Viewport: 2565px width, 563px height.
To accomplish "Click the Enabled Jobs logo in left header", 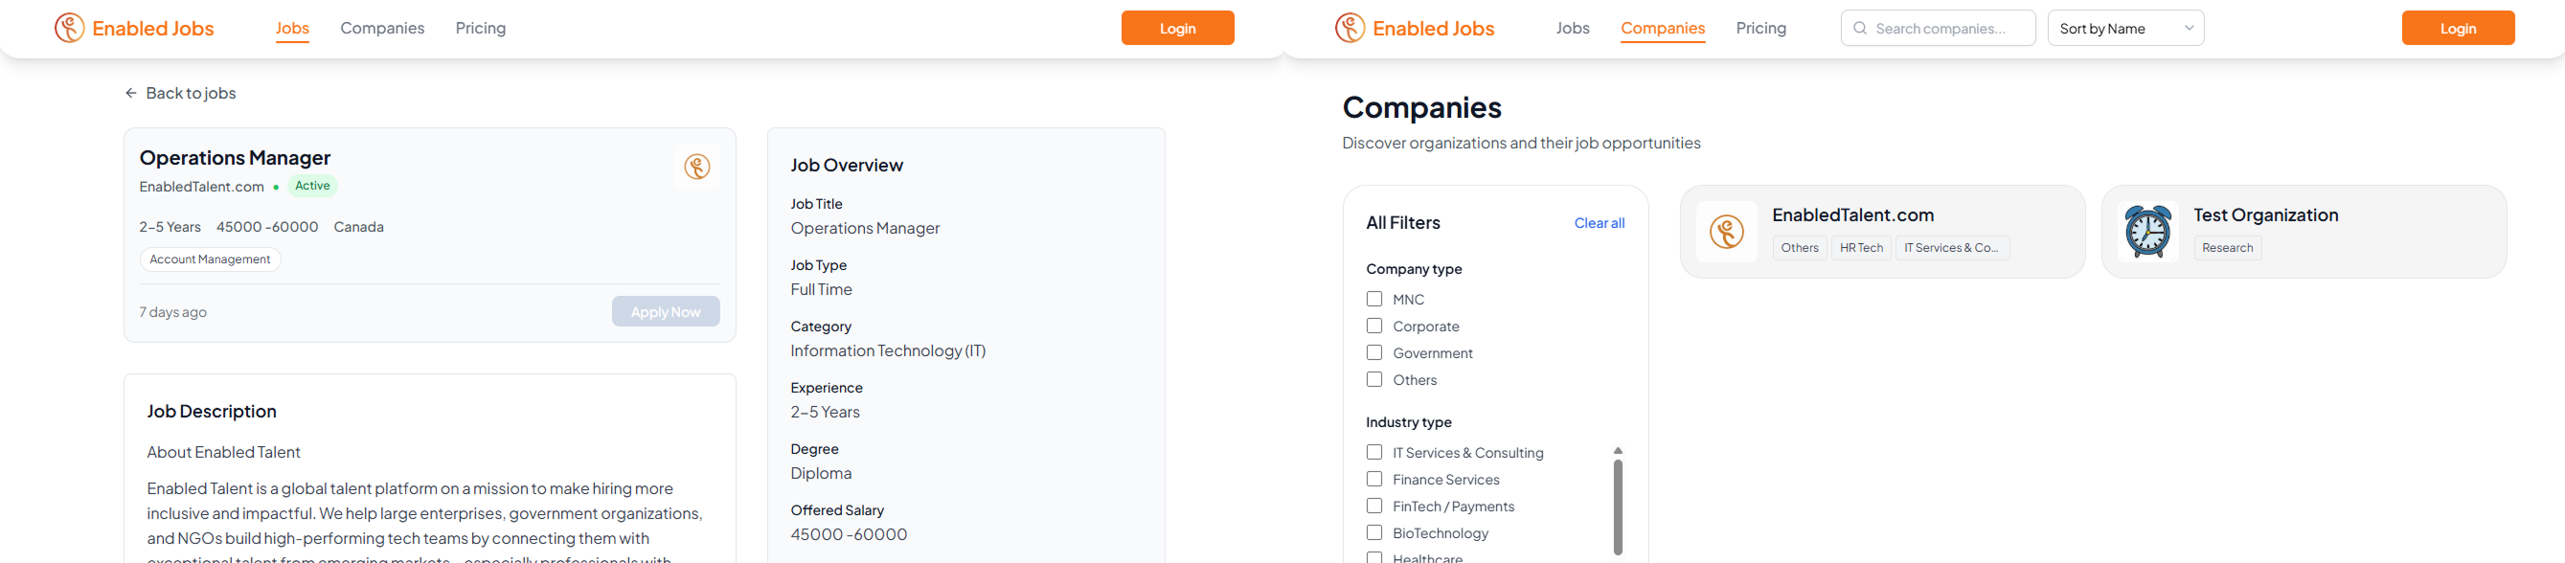I will point(134,28).
